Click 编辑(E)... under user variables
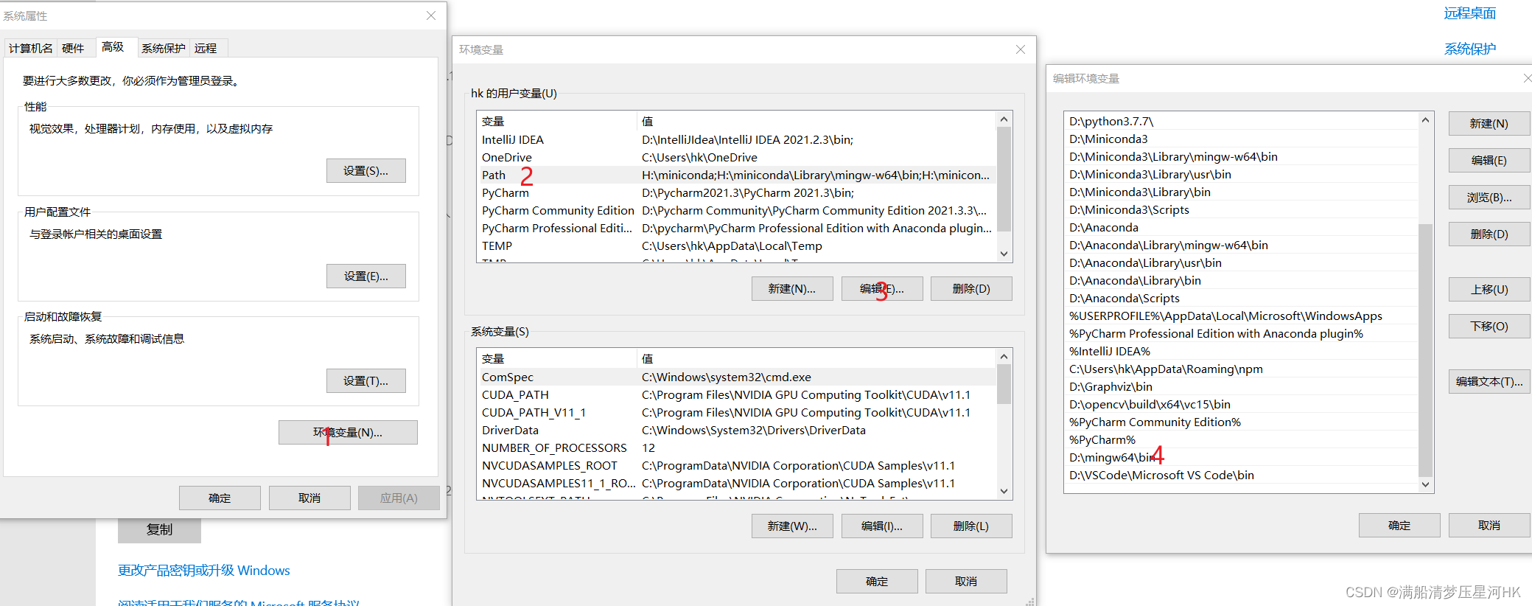The height and width of the screenshot is (606, 1532). click(x=882, y=288)
